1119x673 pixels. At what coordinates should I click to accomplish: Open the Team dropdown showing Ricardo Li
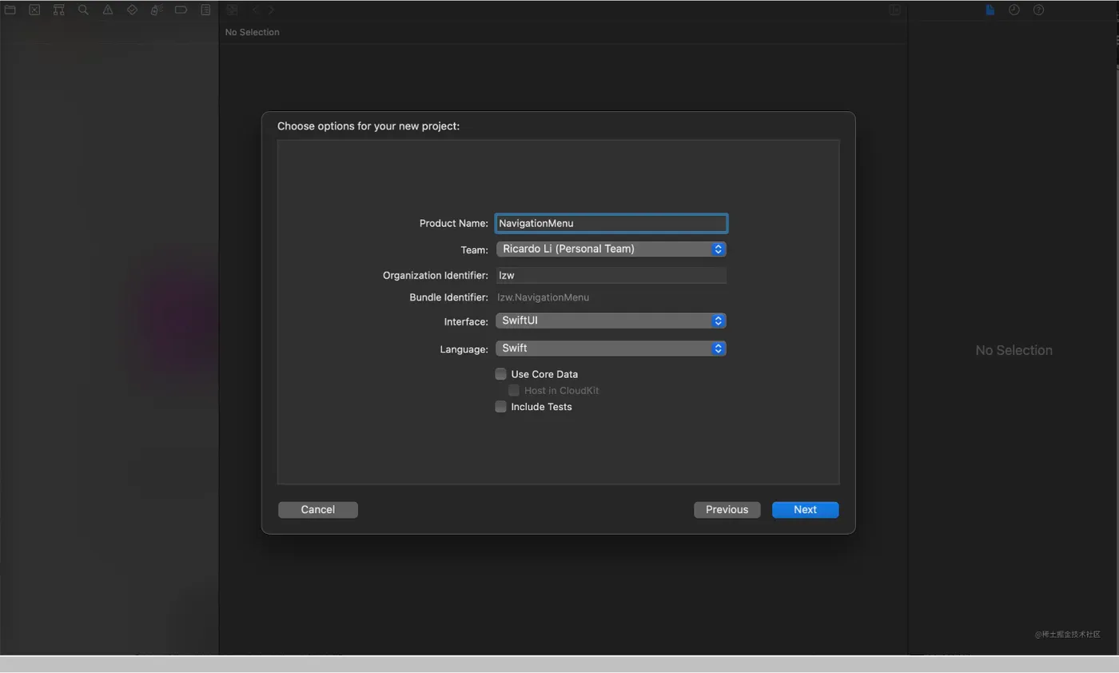tap(611, 249)
